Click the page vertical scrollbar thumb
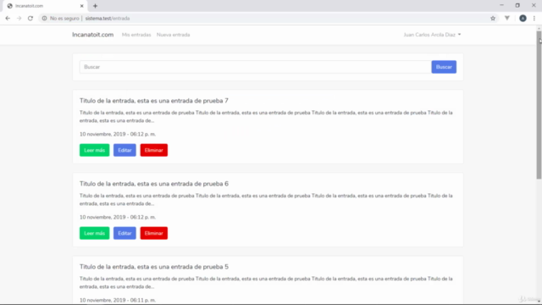 coord(539,105)
